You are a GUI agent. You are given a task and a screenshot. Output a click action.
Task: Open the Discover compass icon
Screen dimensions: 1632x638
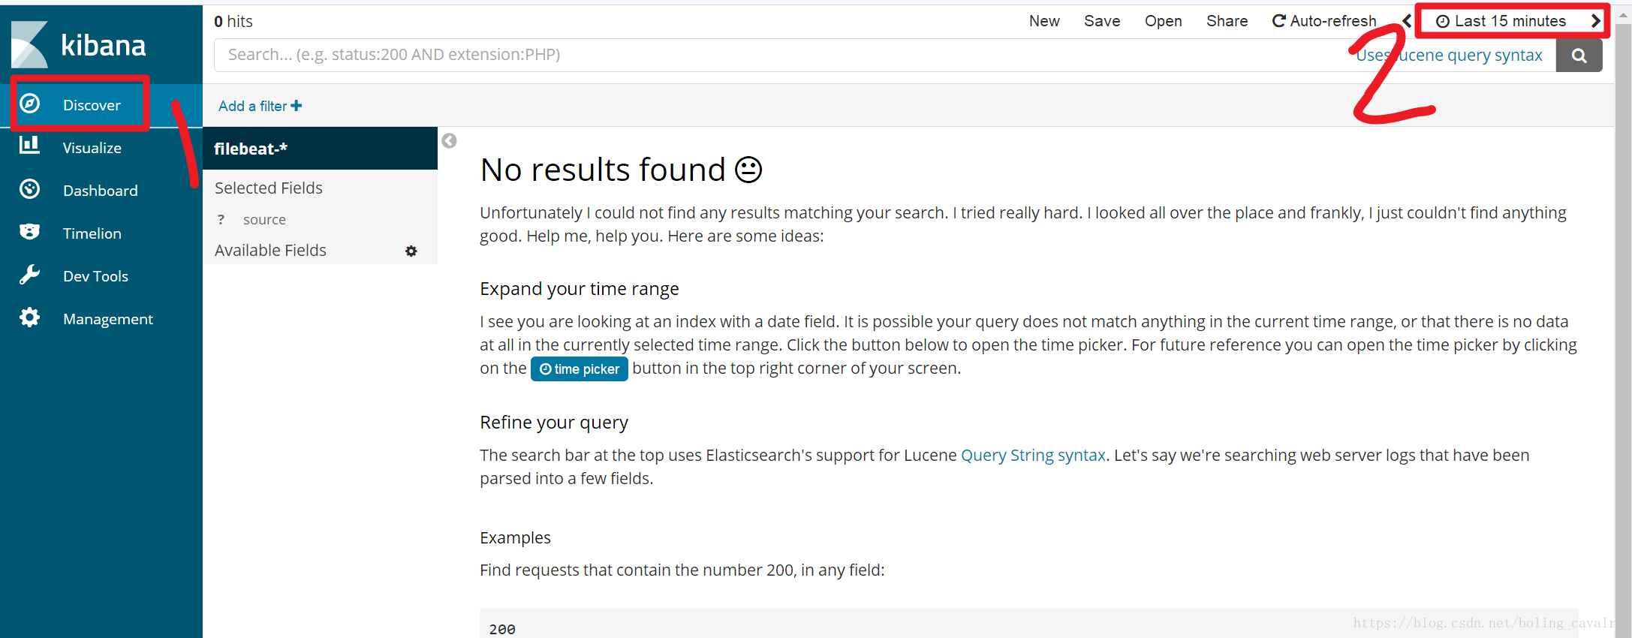pyautogui.click(x=29, y=104)
